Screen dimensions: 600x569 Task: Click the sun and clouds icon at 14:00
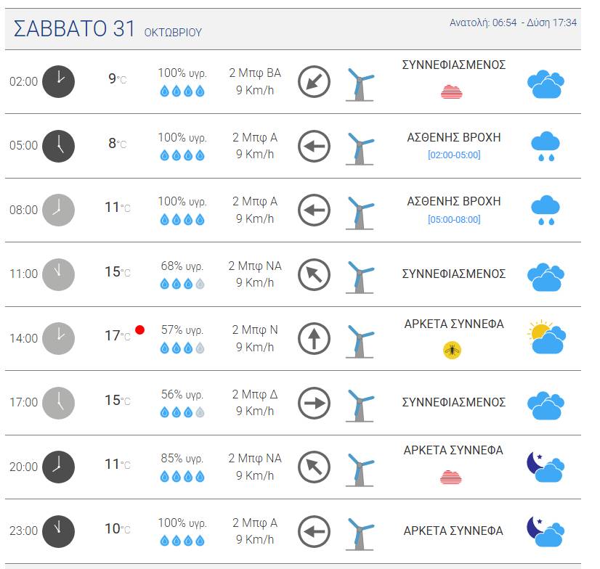click(x=546, y=337)
